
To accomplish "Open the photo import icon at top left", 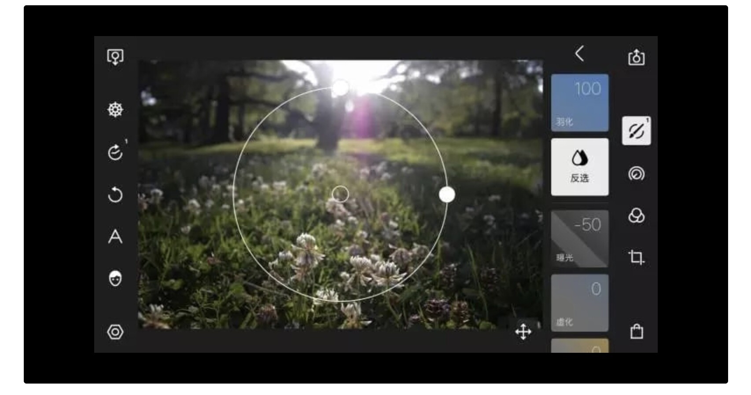I will click(115, 57).
